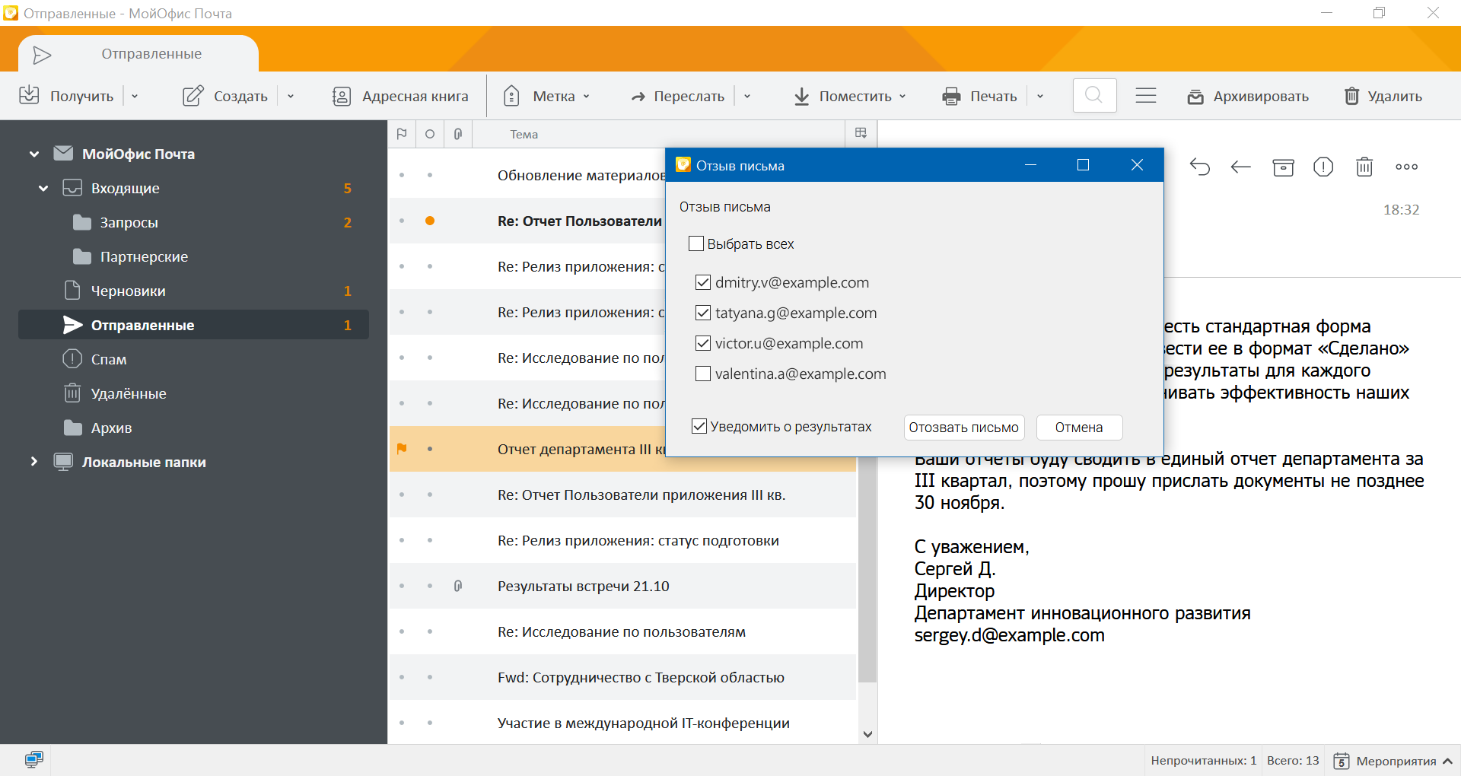The width and height of the screenshot is (1461, 776).
Task: Open the Создать dropdown arrow
Action: [x=291, y=97]
